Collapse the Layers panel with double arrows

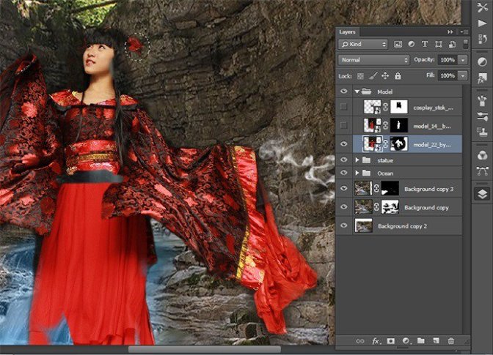pos(450,32)
